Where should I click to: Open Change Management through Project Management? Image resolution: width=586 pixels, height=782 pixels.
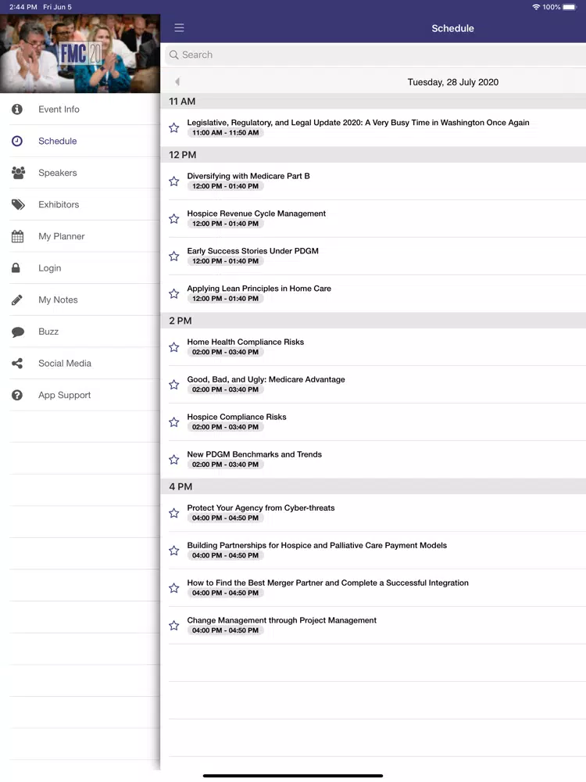(373, 625)
